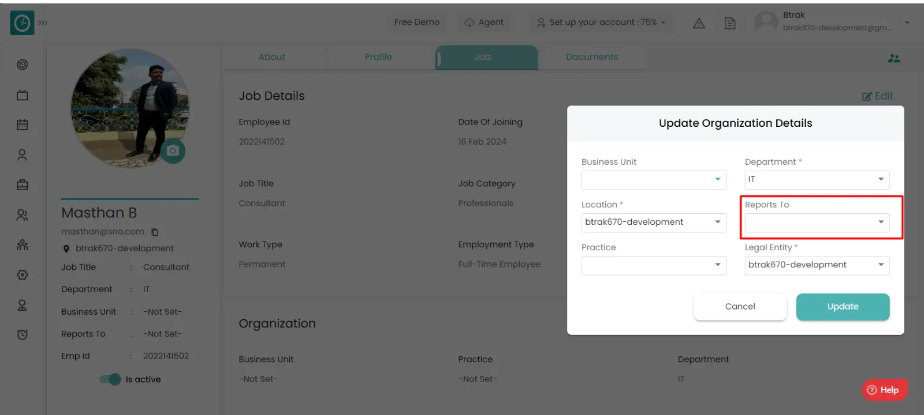The height and width of the screenshot is (415, 924).
Task: Open the Reports To dropdown
Action: (x=817, y=222)
